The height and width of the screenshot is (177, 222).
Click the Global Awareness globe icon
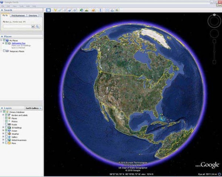tap(9, 140)
